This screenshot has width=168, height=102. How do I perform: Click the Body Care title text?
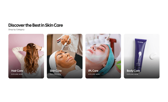(133, 71)
